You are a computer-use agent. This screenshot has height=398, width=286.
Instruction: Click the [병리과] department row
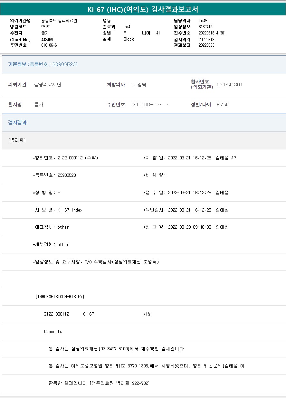click(17, 140)
